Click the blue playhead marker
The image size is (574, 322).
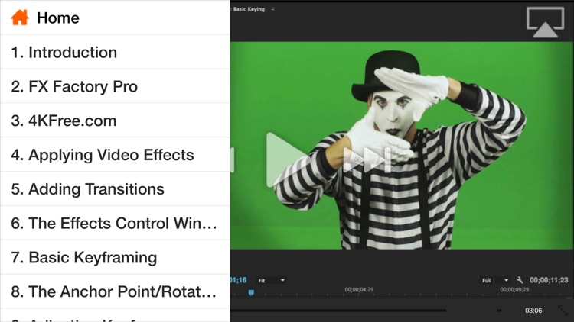(251, 292)
